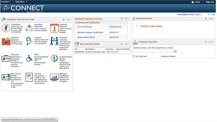Refresh the Employee Self Service Links pagelet
Viewport: 217px width, 122px height.
point(63,20)
